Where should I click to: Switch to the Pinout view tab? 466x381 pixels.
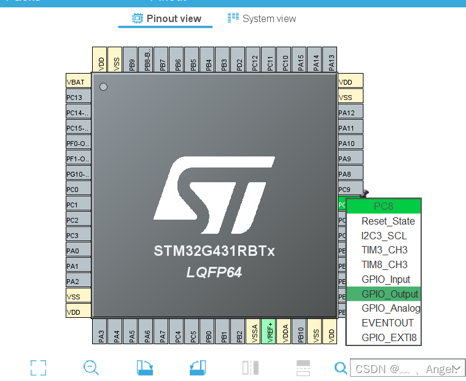pyautogui.click(x=166, y=18)
